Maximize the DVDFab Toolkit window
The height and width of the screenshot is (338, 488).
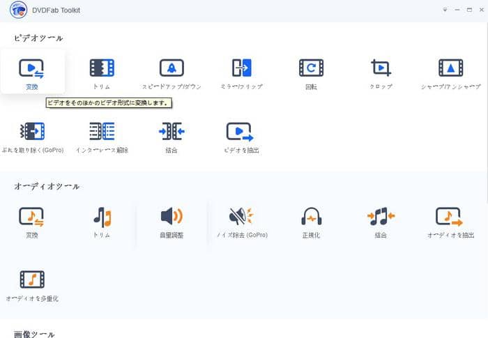pyautogui.click(x=469, y=10)
